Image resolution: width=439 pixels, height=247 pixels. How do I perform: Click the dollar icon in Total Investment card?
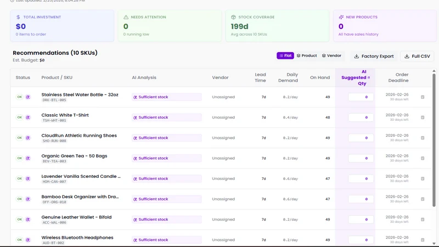18,17
